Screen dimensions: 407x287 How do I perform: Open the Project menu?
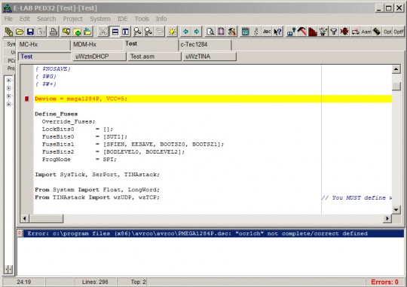(72, 19)
